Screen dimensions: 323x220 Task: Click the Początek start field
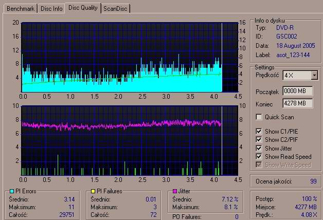[298, 91]
